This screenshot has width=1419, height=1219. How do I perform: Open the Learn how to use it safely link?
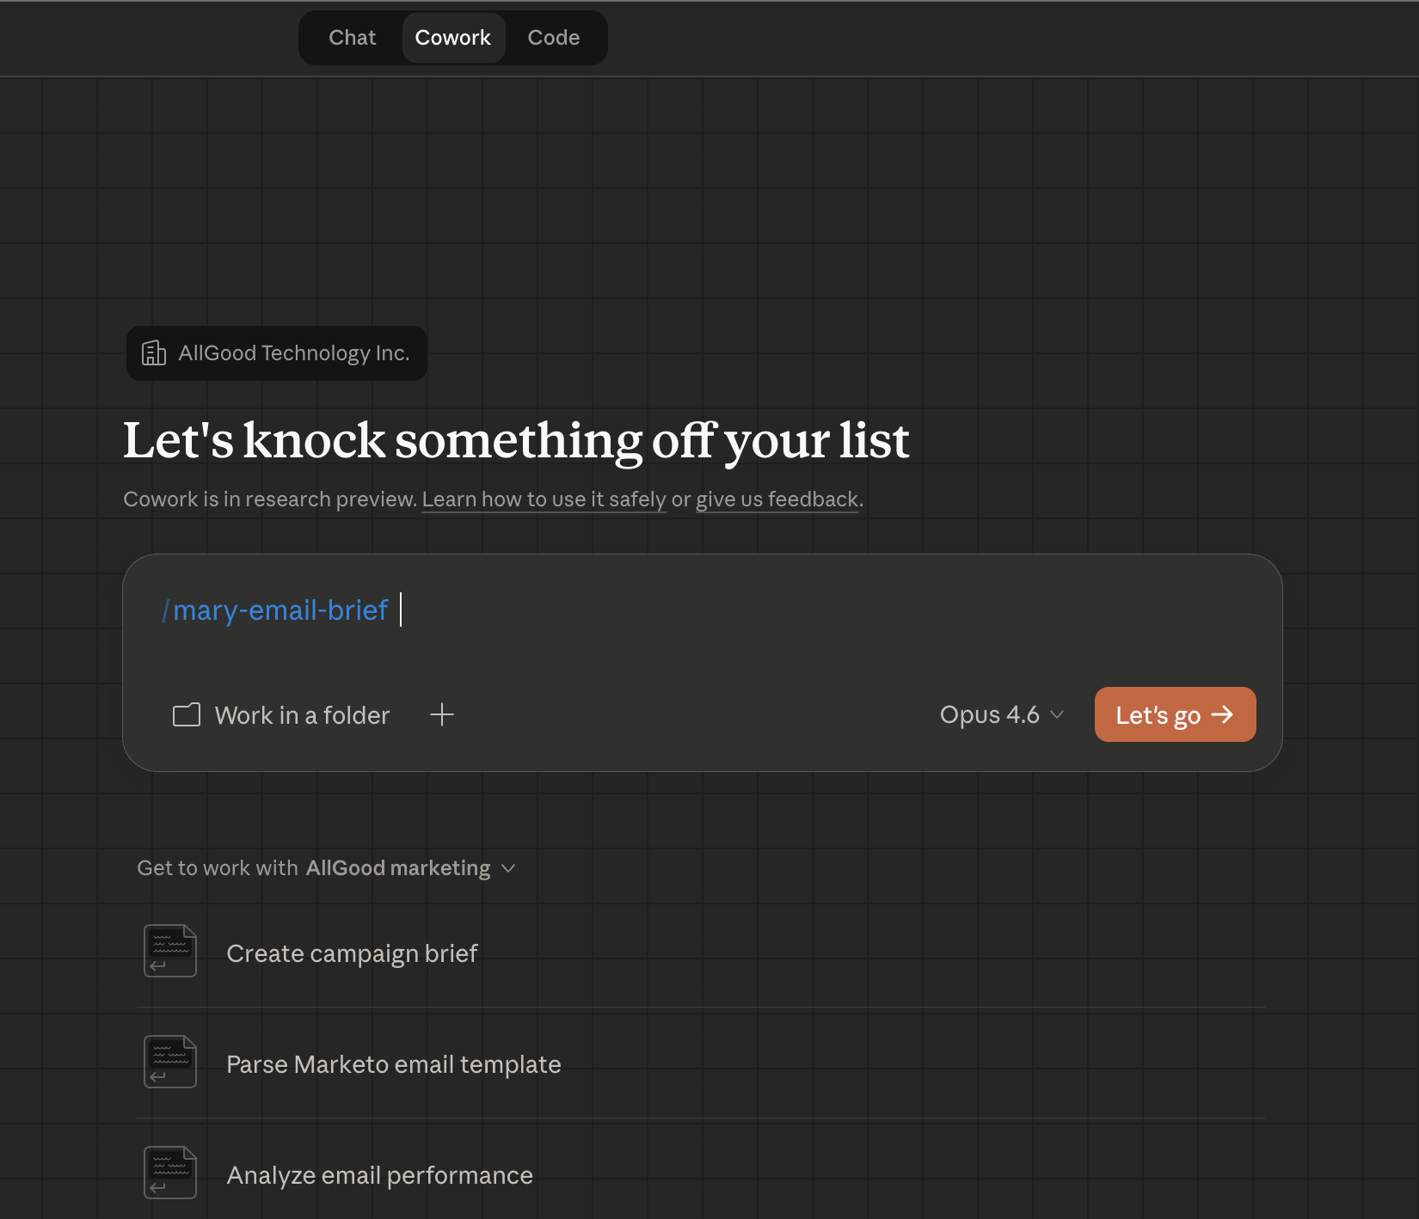(x=544, y=499)
